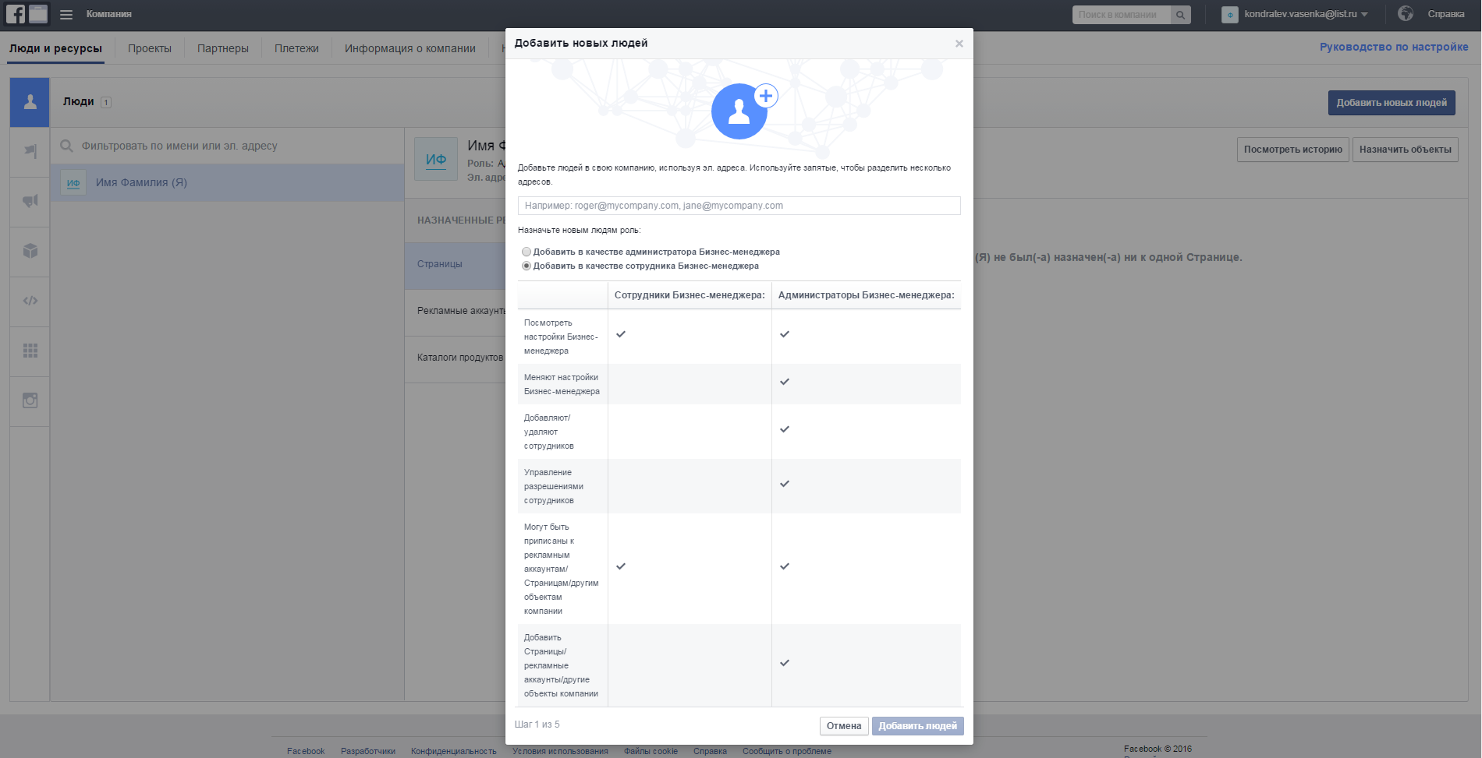
Task: Click the globe notifications icon
Action: (x=1406, y=13)
